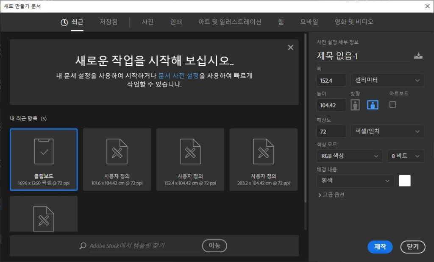Dismiss the 새로운 작업을 시작해 보십시오 banner
Screen dimensions: 434x262
tap(291, 47)
